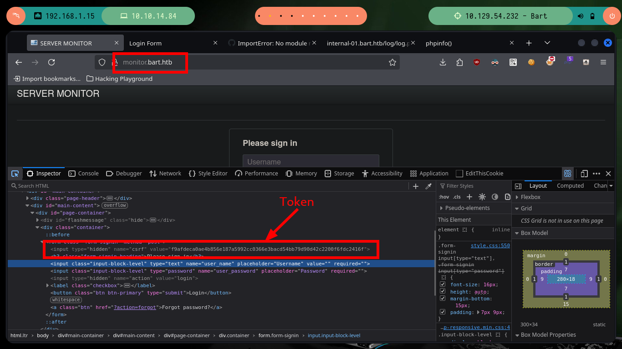The image size is (622, 349).
Task: Expand Pseudo-elements section
Action: coord(442,208)
